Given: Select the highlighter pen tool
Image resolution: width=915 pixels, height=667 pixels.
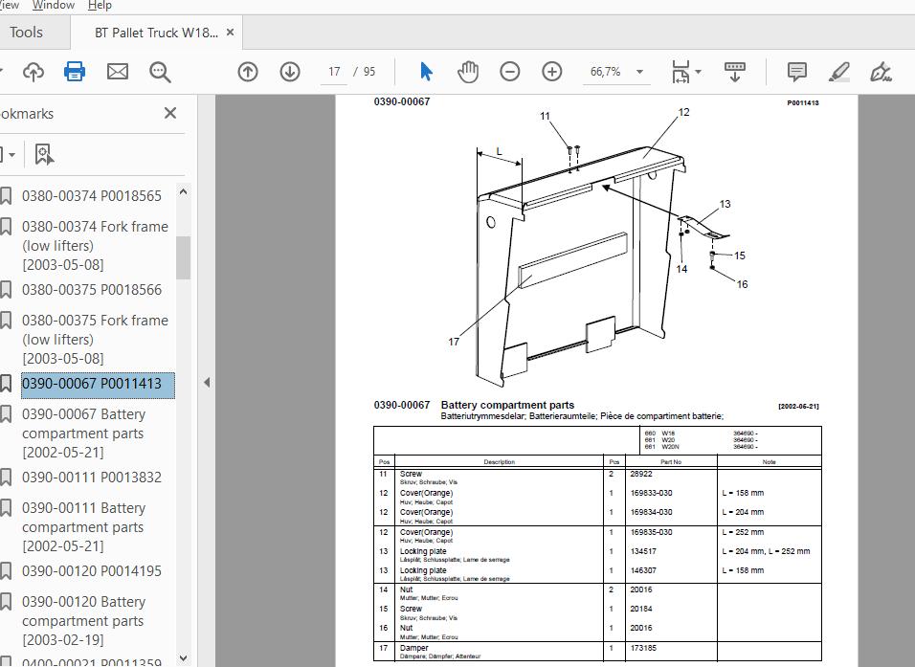Looking at the screenshot, I should [839, 72].
